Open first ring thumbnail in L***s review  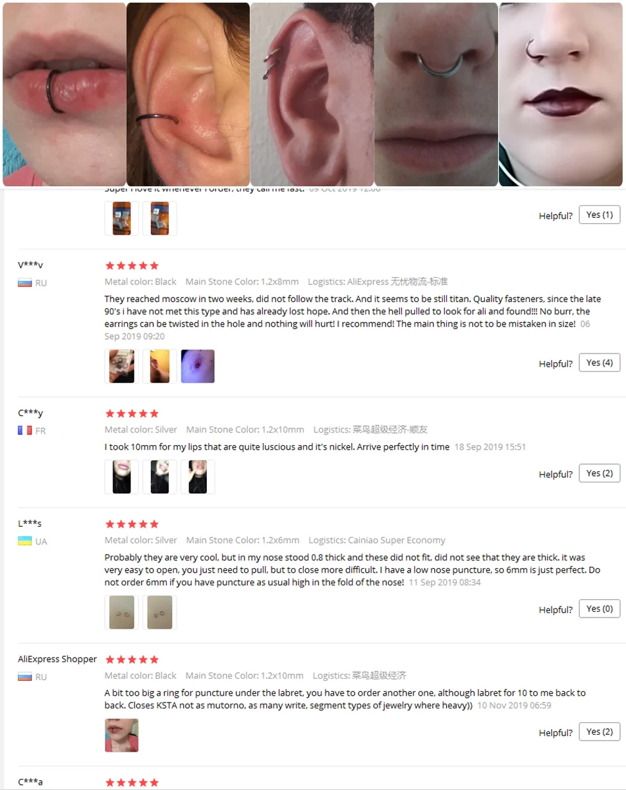(x=122, y=612)
